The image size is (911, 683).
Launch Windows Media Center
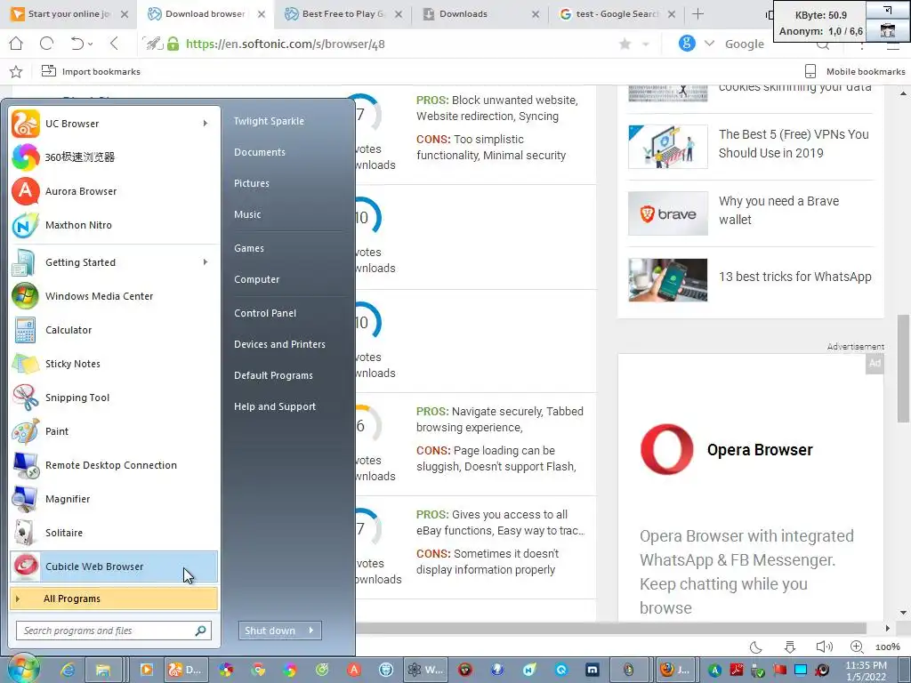click(x=114, y=296)
